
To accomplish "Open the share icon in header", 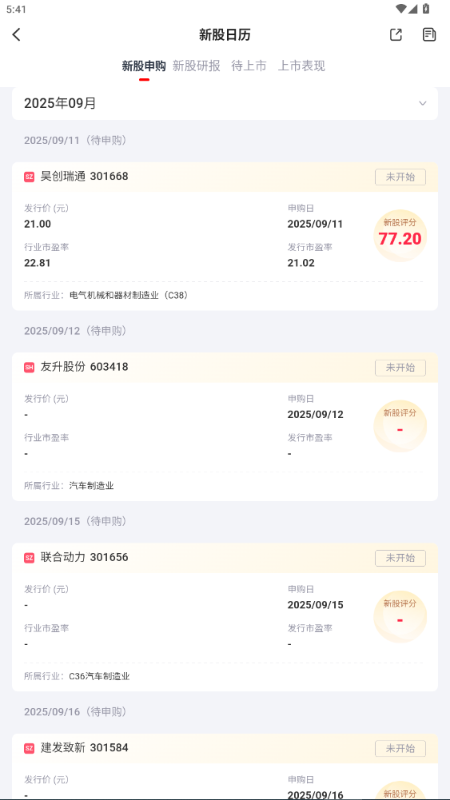I will click(396, 34).
